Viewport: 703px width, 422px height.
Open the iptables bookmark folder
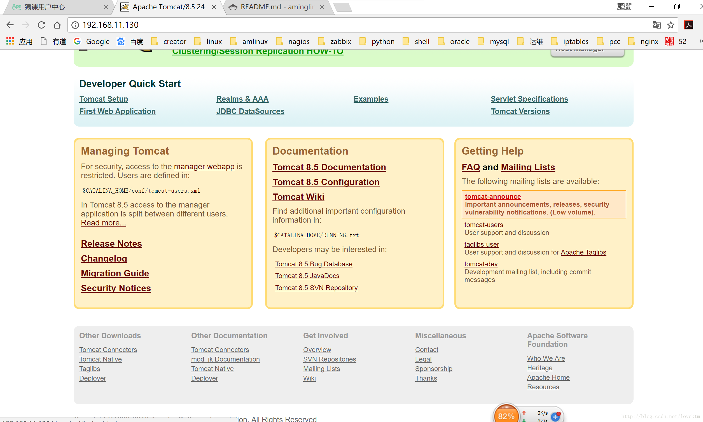(x=570, y=41)
